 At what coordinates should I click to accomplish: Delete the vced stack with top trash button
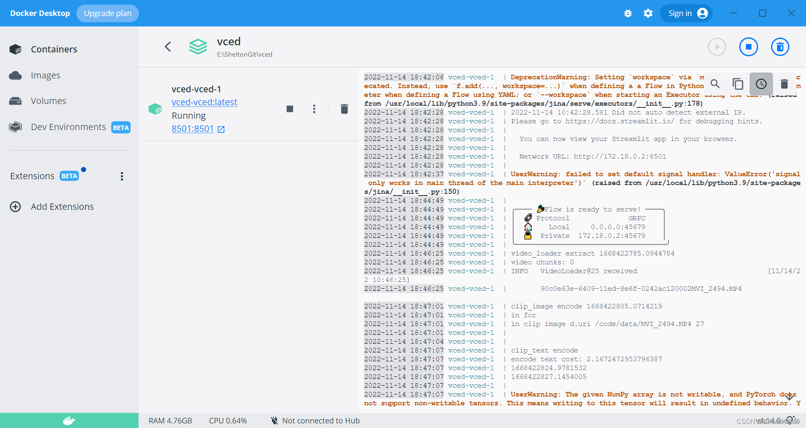coord(780,47)
